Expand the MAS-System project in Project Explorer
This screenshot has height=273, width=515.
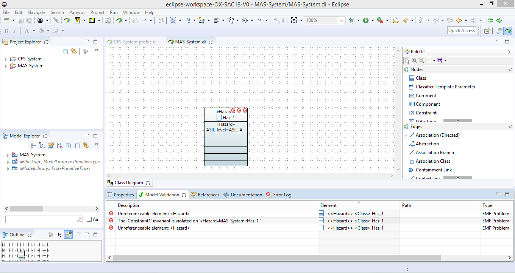pos(6,66)
